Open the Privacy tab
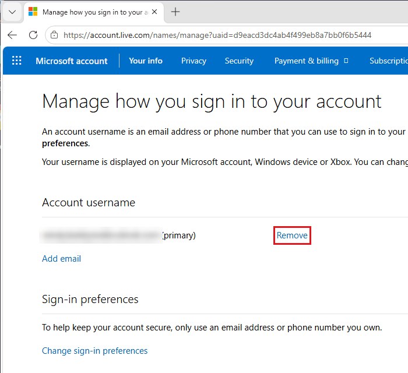Screen dimensions: 408x373 (x=194, y=61)
